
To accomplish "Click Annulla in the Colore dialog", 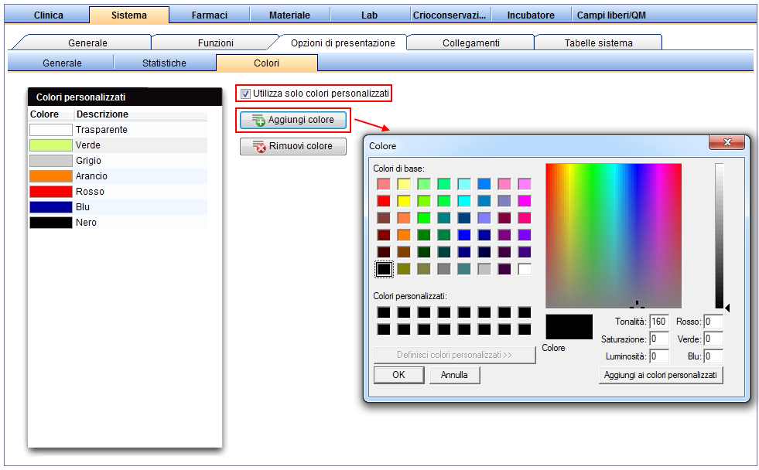I will click(454, 375).
